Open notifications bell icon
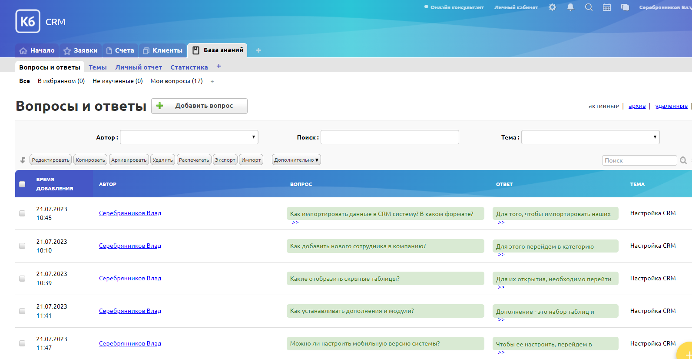This screenshot has height=359, width=692. coord(570,7)
